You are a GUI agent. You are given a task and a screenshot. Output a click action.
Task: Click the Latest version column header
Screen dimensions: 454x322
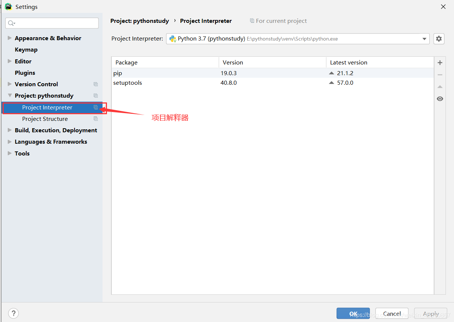(380, 63)
